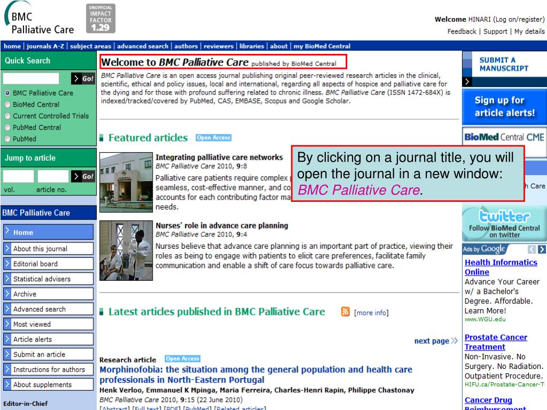Click the previous arrow in Ads by Google

click(x=532, y=249)
